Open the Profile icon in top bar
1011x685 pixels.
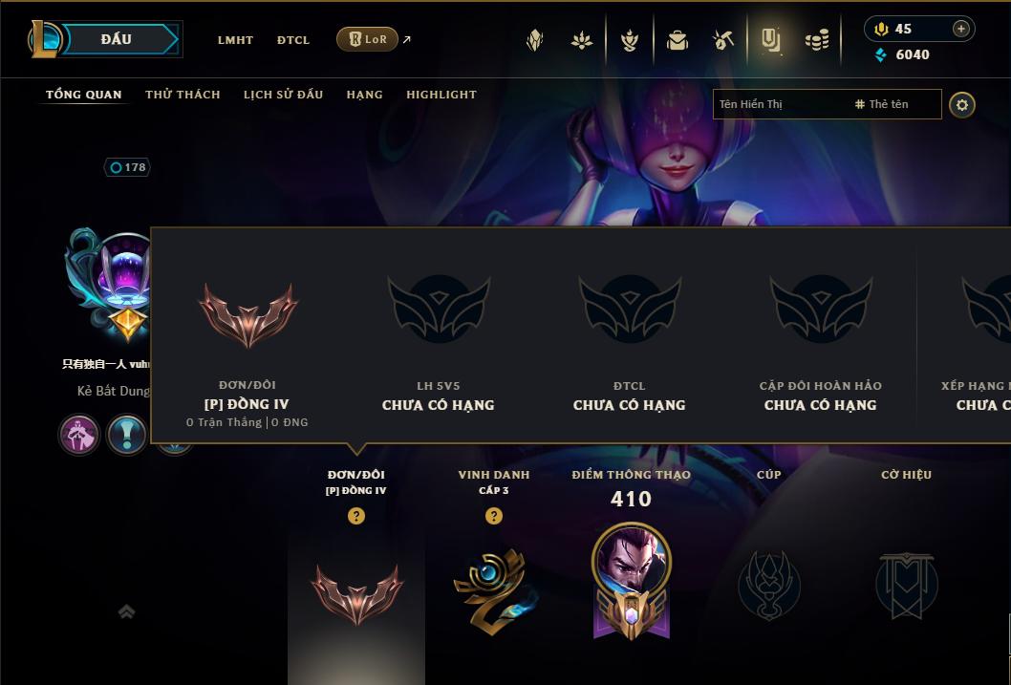pyautogui.click(x=770, y=40)
